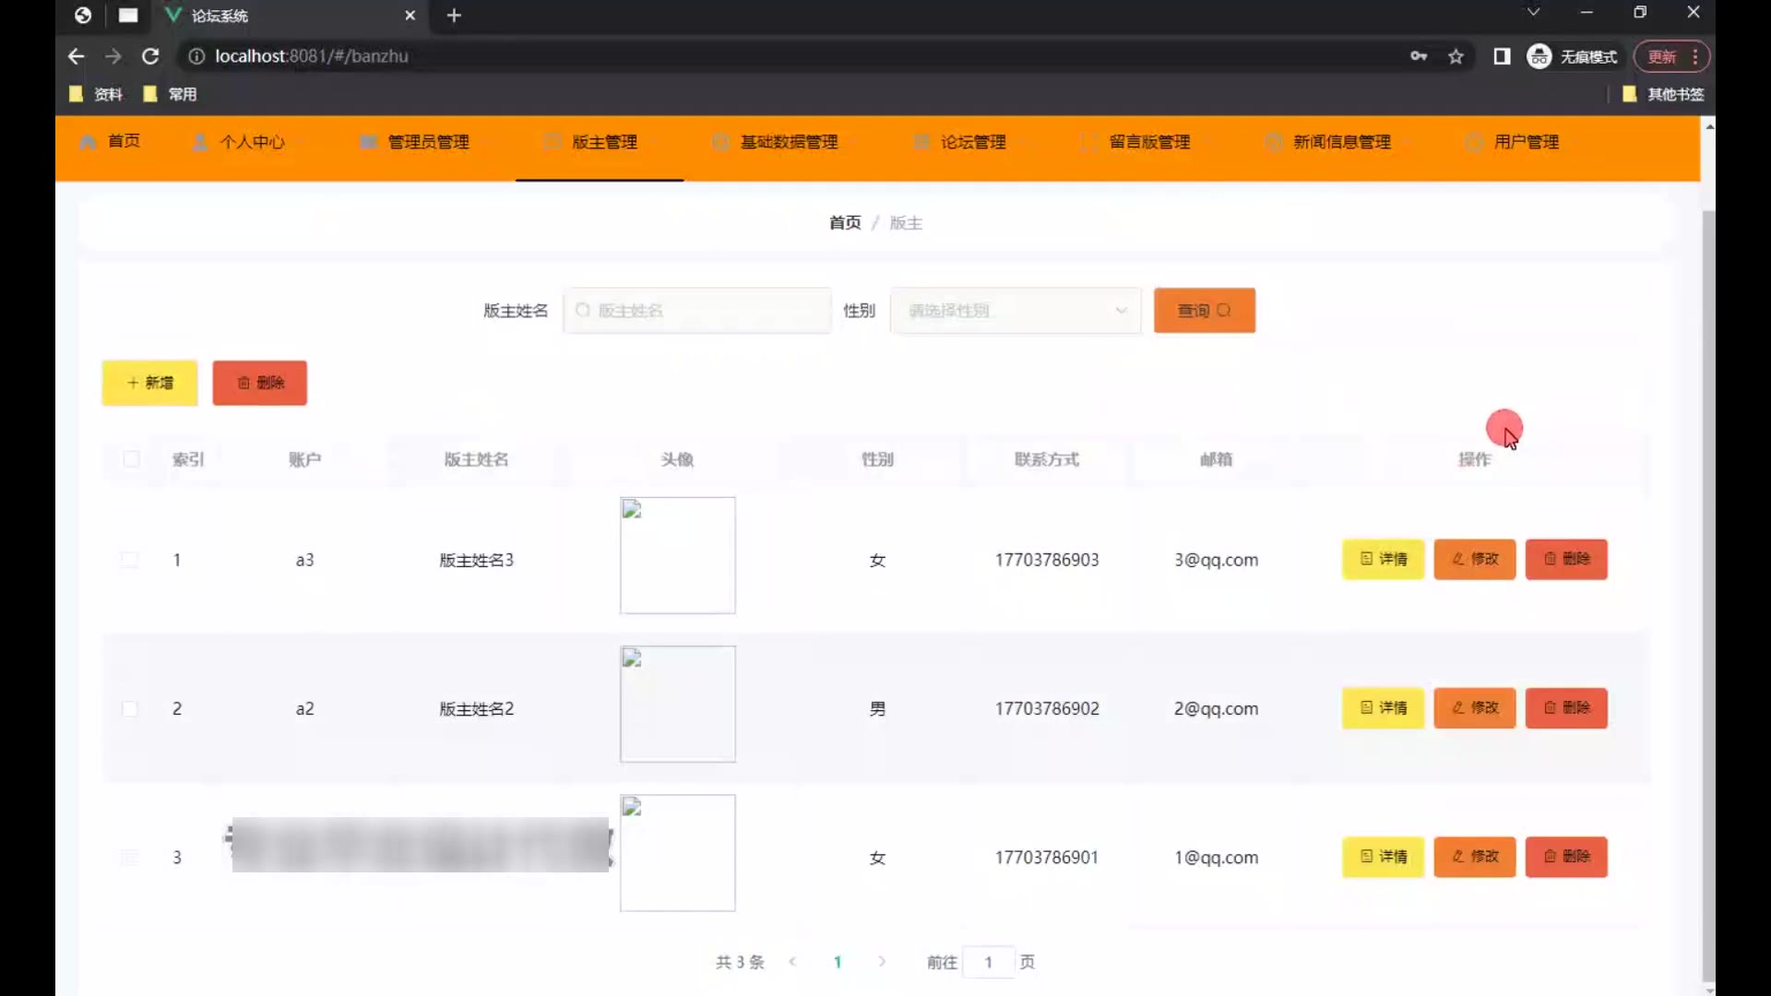The height and width of the screenshot is (996, 1771).
Task: Toggle the select-all checkbox in the table header
Action: coord(131,459)
